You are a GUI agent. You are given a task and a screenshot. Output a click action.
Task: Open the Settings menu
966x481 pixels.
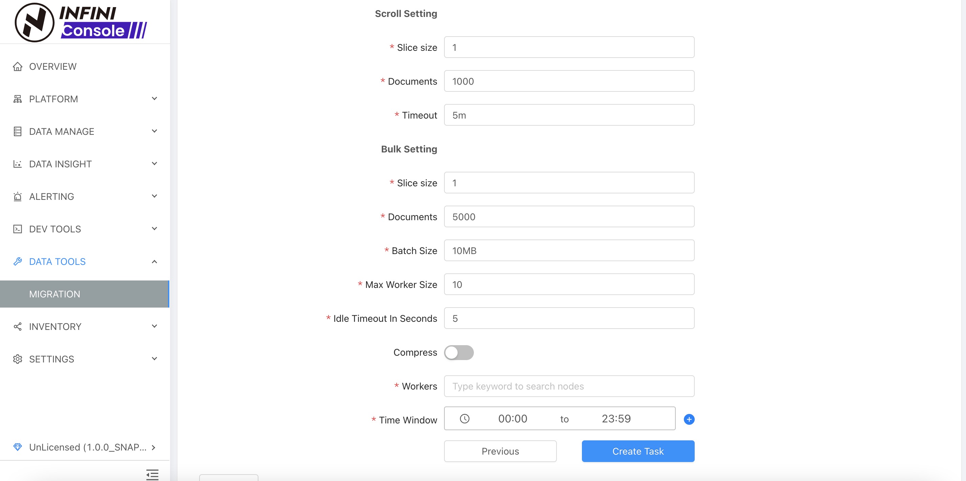pos(52,359)
